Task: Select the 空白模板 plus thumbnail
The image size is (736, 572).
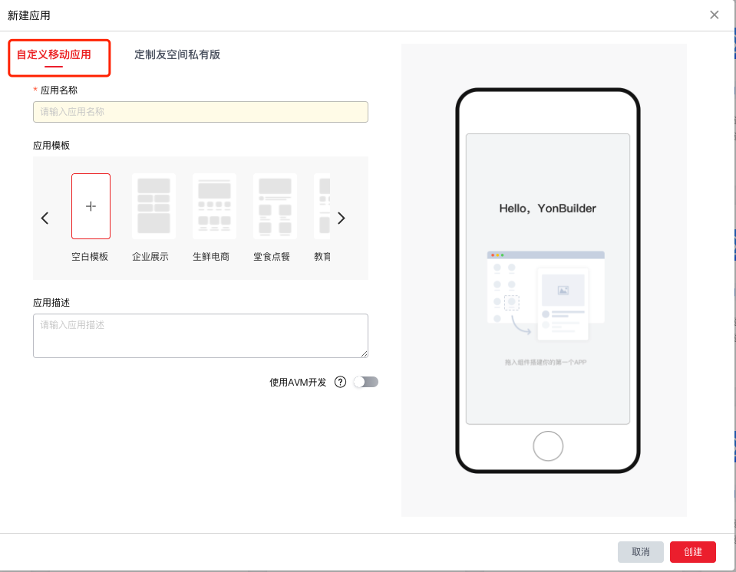Action: click(91, 206)
